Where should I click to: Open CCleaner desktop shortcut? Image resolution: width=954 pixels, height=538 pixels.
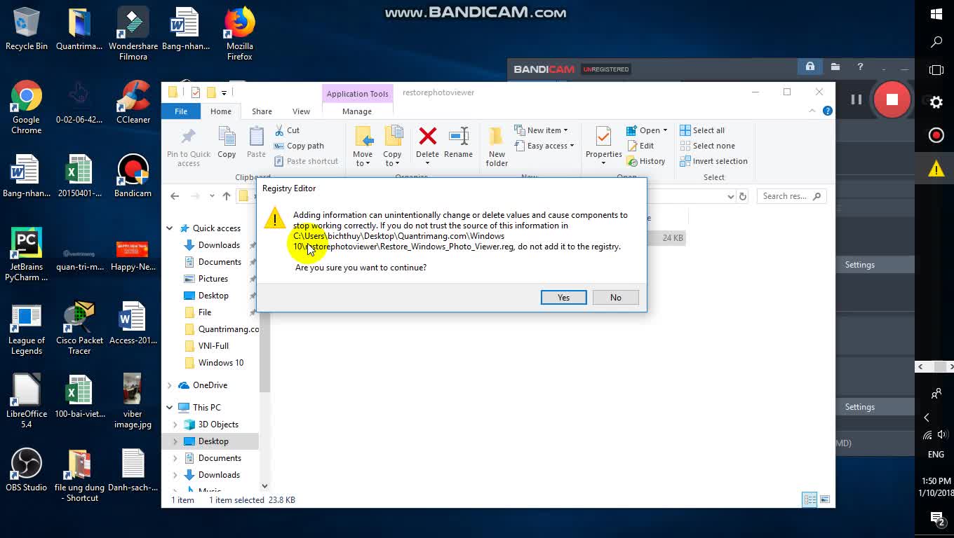coord(133,102)
